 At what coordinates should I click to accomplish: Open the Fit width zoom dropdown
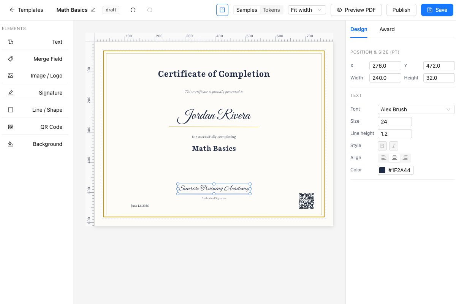pos(307,10)
